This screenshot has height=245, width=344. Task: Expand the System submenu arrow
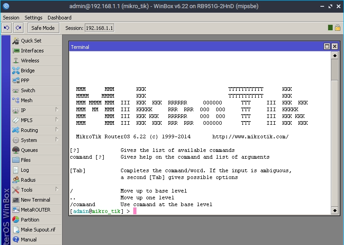click(x=57, y=140)
